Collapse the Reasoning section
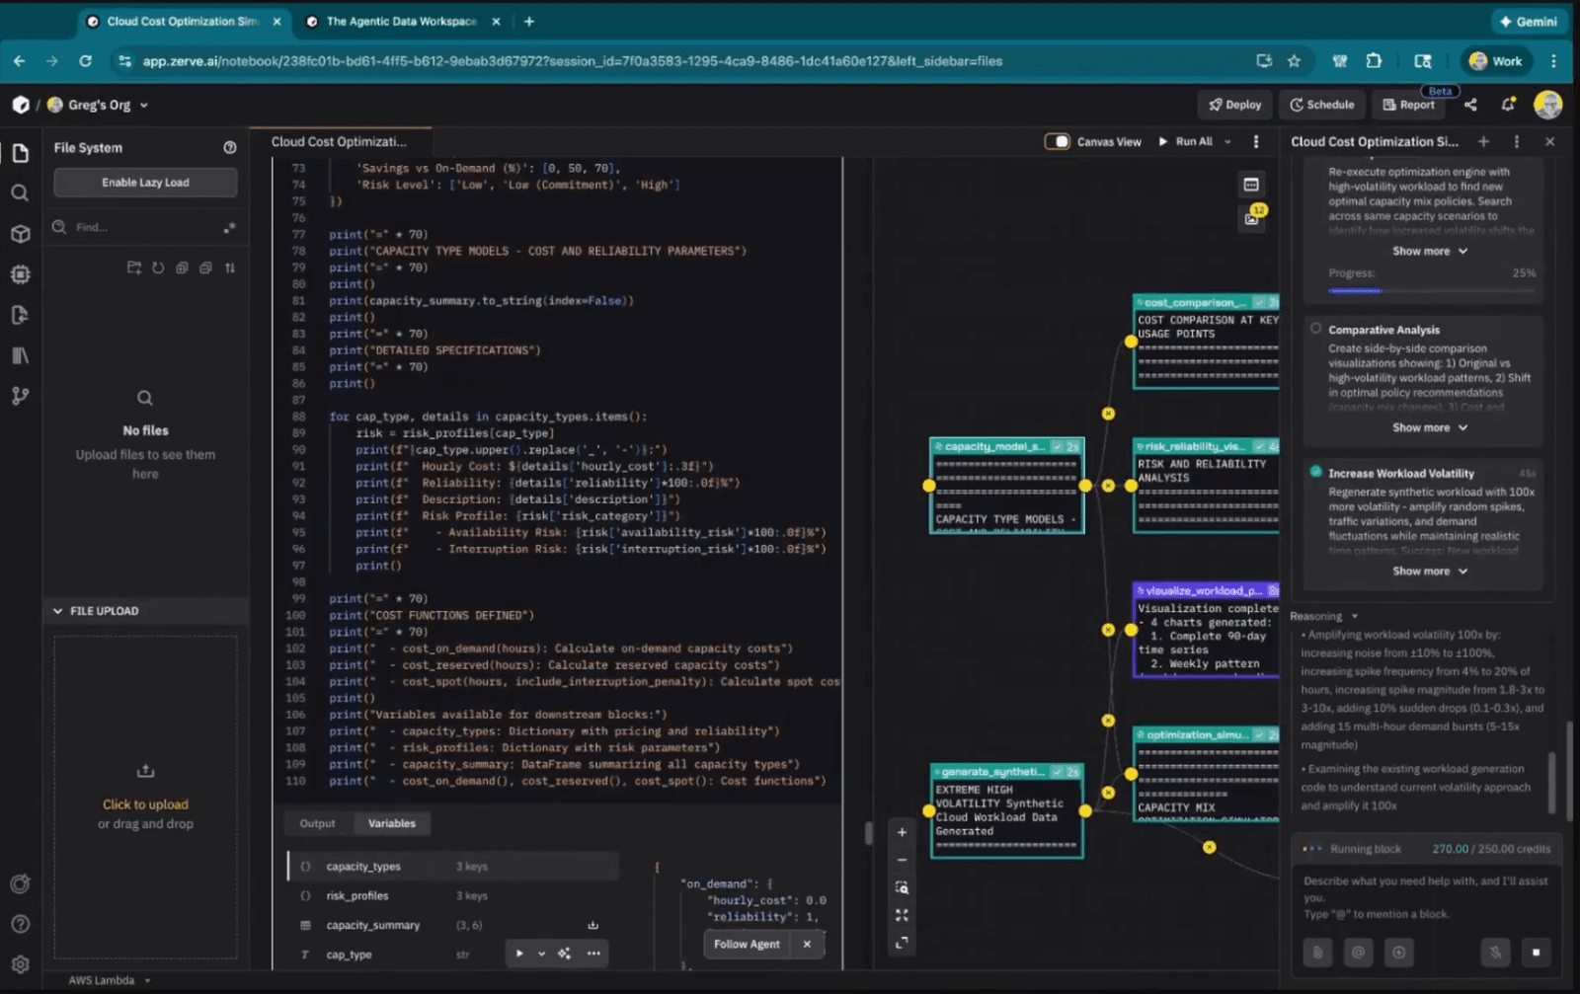1580x994 pixels. (1324, 616)
